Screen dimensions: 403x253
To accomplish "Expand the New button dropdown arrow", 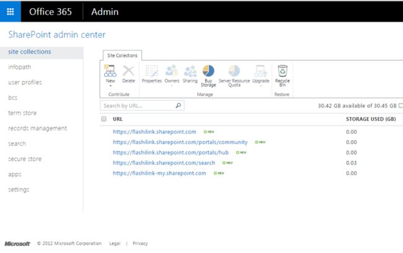I will coord(110,86).
